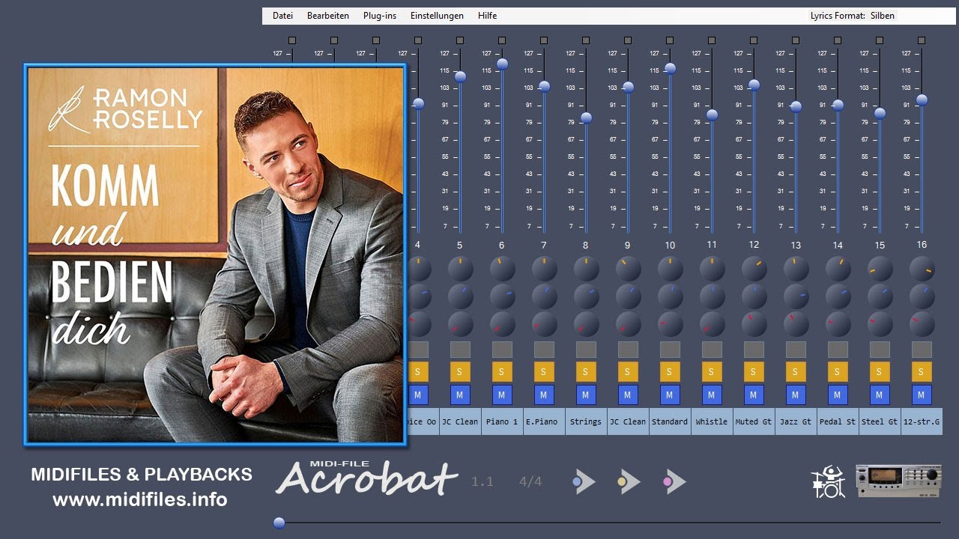Screen dimensions: 959x539
Task: Click the blue-marked knob on channel 9
Action: click(628, 296)
